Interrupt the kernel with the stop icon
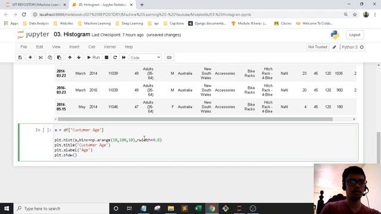This screenshot has width=381, height=214. tap(107, 58)
